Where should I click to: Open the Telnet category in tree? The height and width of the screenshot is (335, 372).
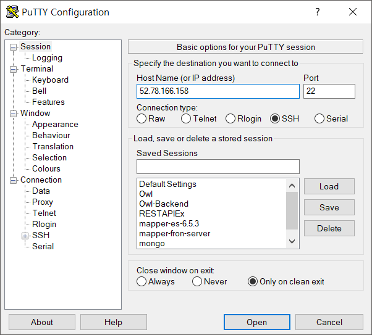(44, 213)
